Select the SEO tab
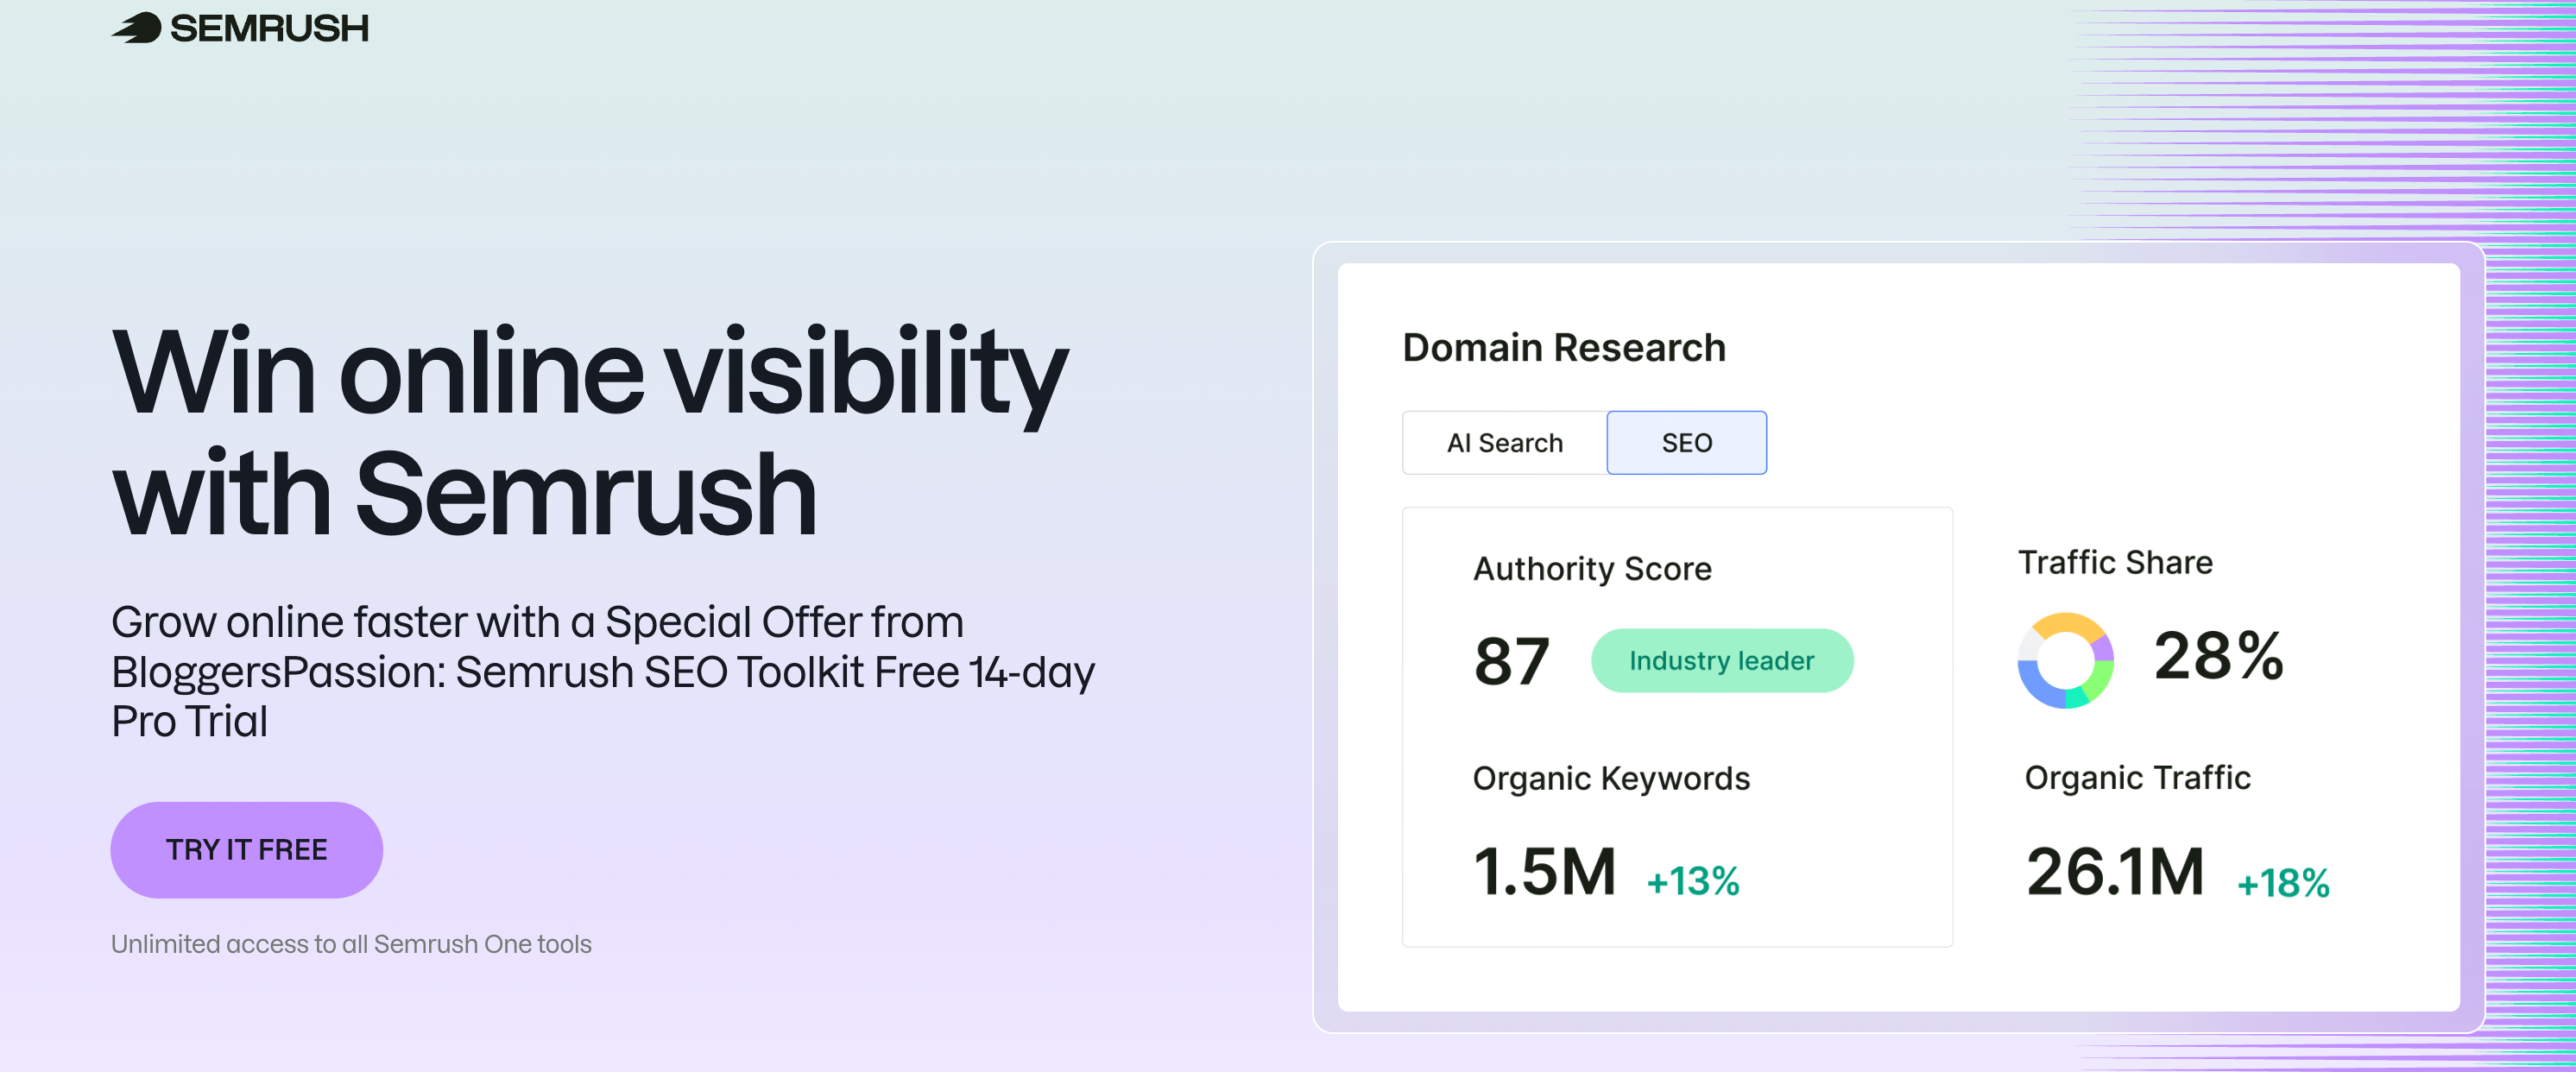 click(1686, 442)
